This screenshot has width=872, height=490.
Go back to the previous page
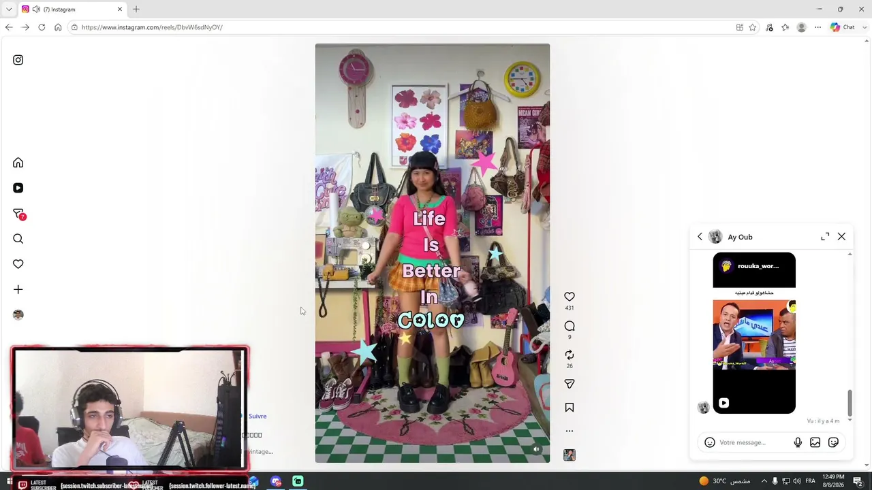(x=9, y=27)
